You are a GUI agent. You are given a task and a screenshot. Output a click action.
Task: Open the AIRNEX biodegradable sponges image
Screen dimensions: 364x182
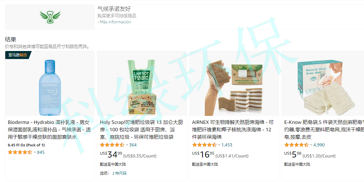pyautogui.click(x=234, y=88)
